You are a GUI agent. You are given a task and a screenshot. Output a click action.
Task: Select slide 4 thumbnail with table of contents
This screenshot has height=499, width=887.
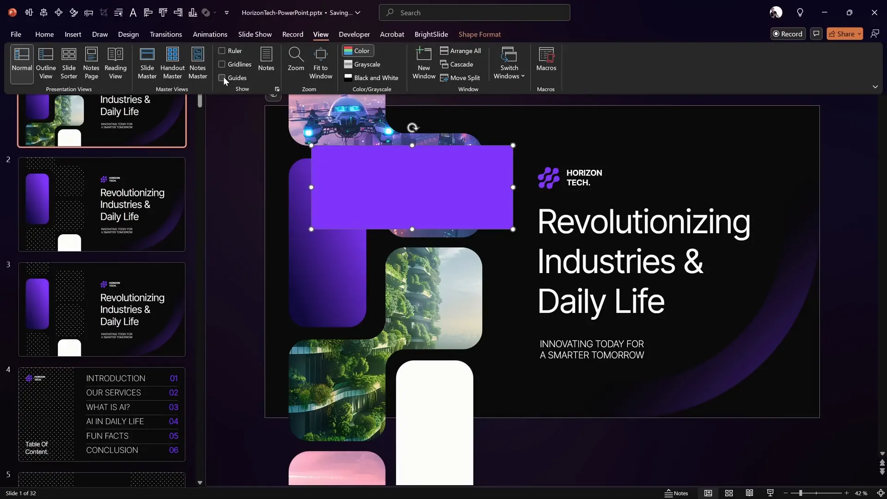[101, 414]
